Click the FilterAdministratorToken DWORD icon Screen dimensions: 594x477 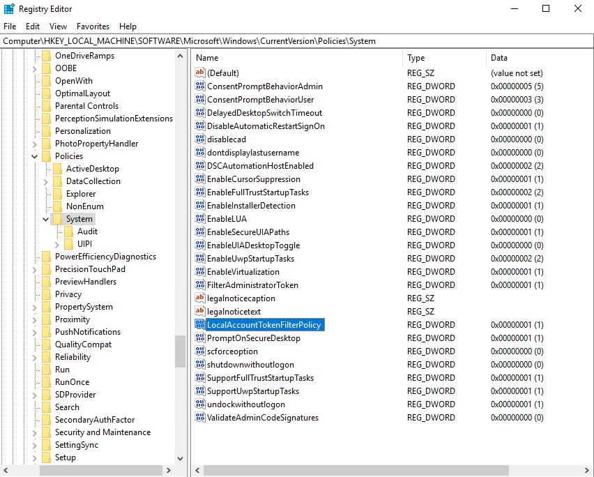(199, 285)
